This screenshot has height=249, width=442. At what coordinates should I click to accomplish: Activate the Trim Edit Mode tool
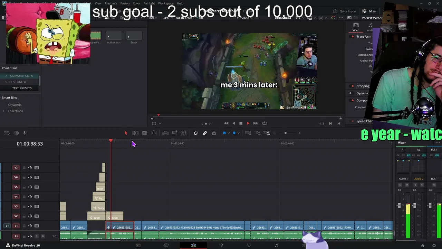(135, 133)
